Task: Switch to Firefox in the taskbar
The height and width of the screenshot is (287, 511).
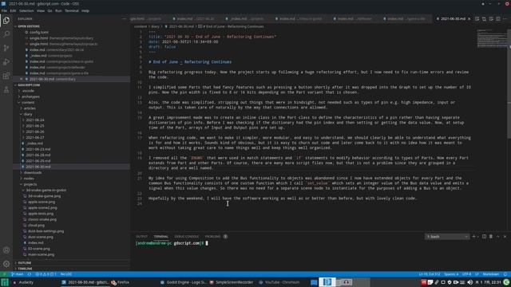Action: tap(121, 282)
